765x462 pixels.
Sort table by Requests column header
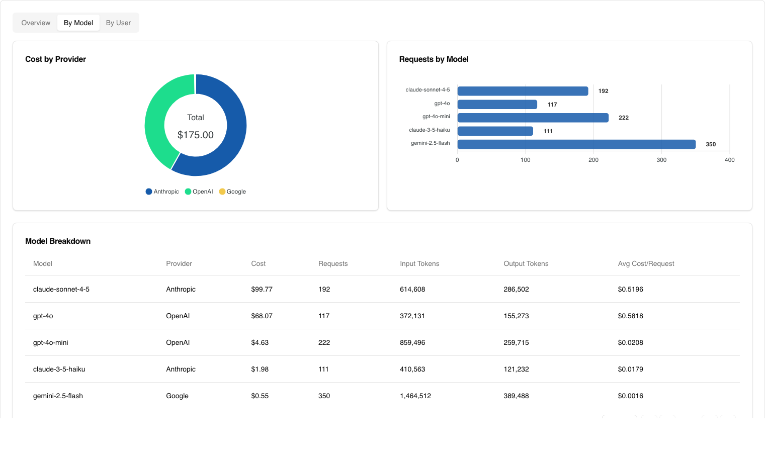pyautogui.click(x=333, y=263)
